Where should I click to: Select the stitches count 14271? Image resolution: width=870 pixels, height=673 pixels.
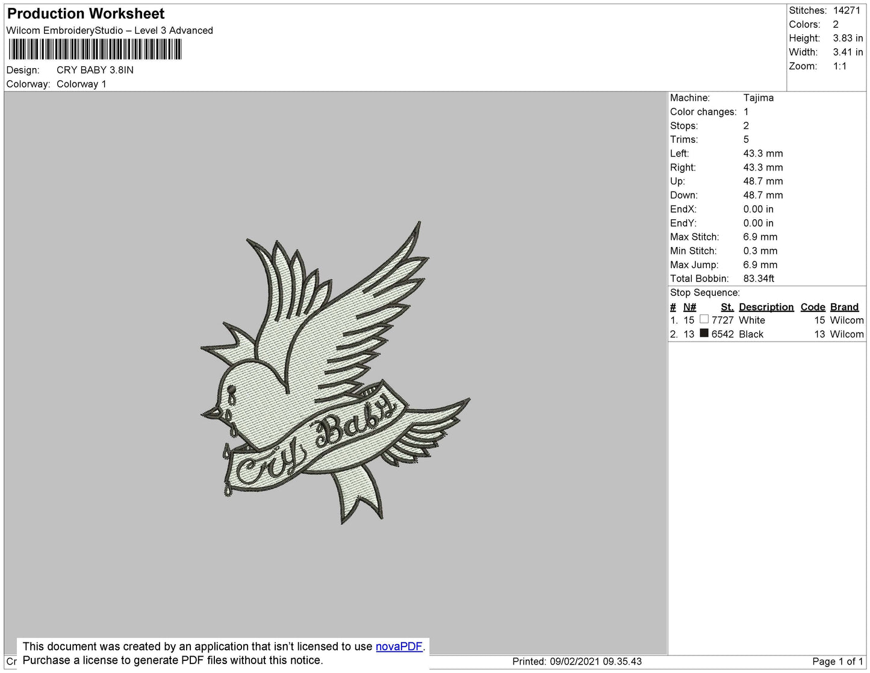847,11
